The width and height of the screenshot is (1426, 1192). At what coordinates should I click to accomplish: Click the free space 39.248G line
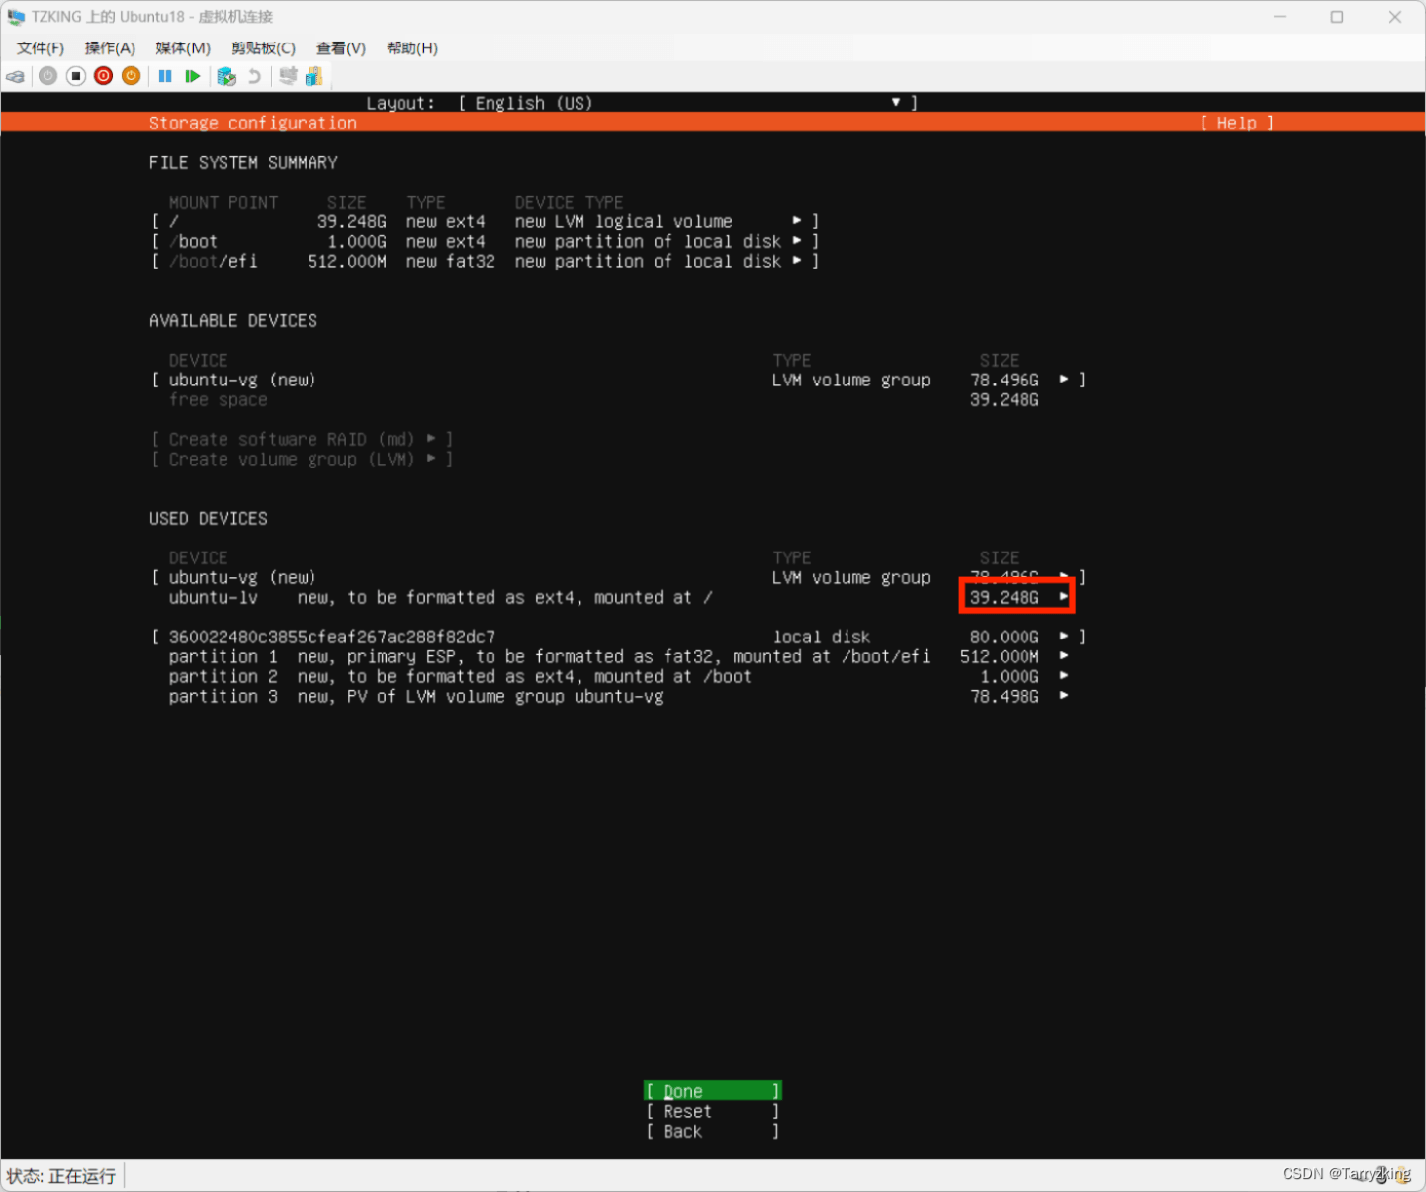(x=603, y=399)
